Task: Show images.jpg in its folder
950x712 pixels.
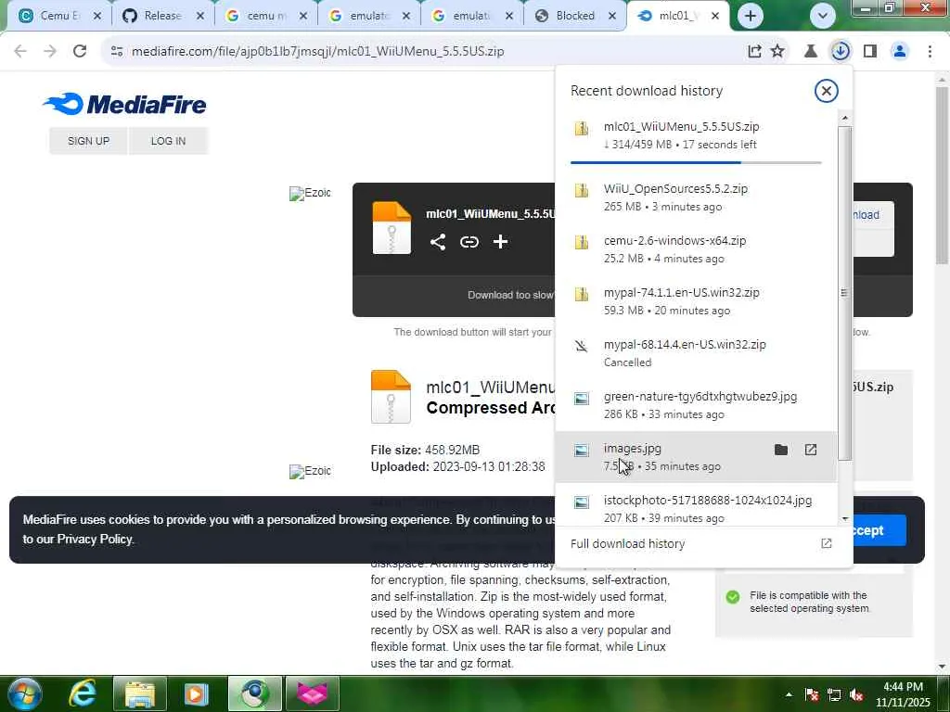Action: pyautogui.click(x=781, y=450)
